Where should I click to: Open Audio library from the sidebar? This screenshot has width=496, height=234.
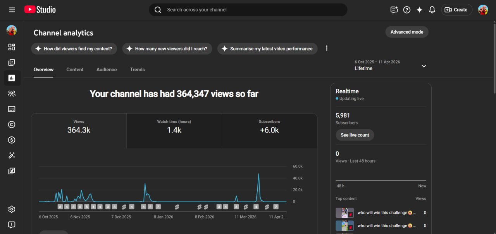click(x=12, y=171)
